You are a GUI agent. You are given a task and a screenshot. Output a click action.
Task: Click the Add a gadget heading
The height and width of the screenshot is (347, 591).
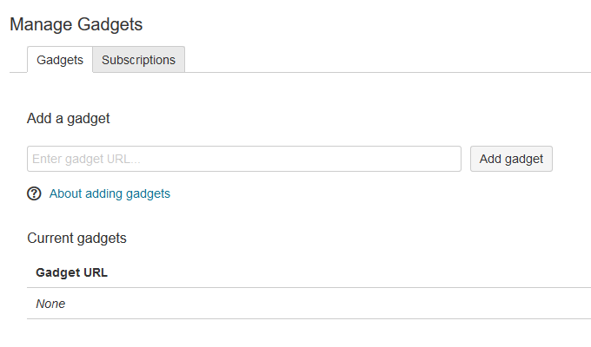coord(68,119)
